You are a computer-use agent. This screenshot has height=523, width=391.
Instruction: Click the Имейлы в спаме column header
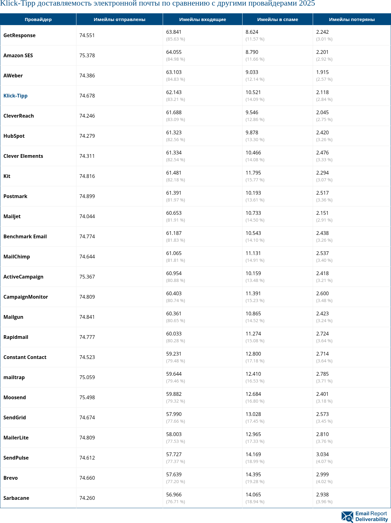pos(277,19)
